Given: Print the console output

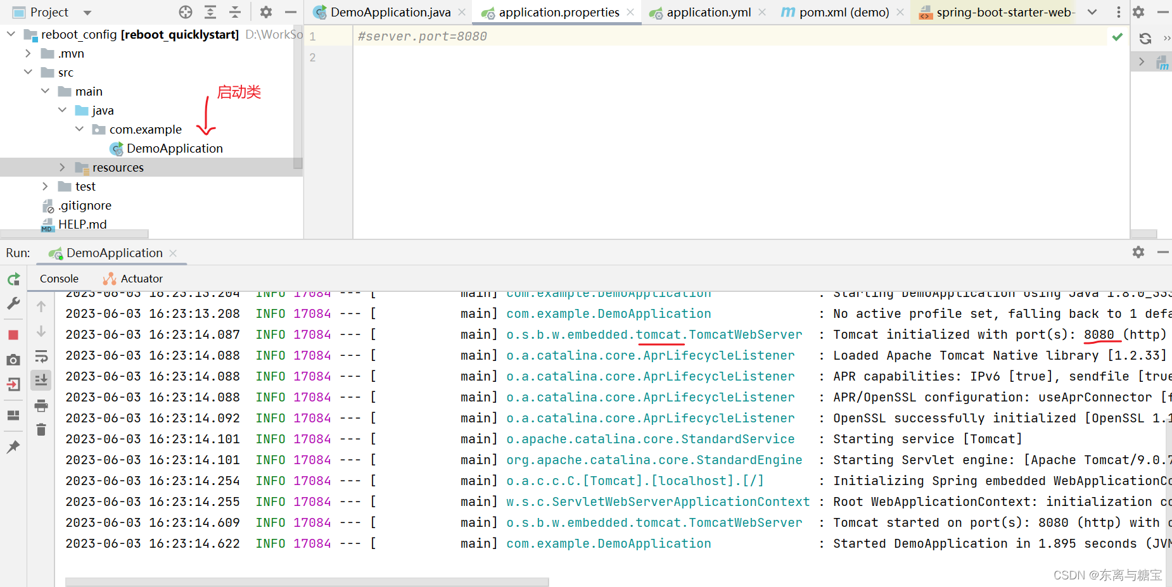Looking at the screenshot, I should click(41, 405).
